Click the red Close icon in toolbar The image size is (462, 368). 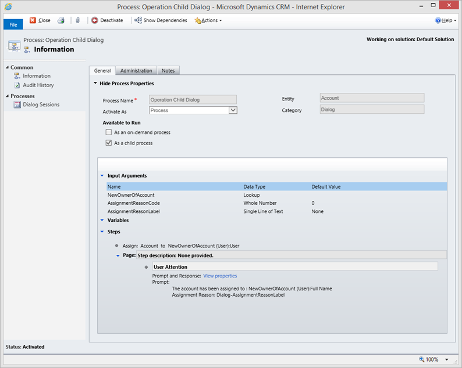[x=33, y=20]
